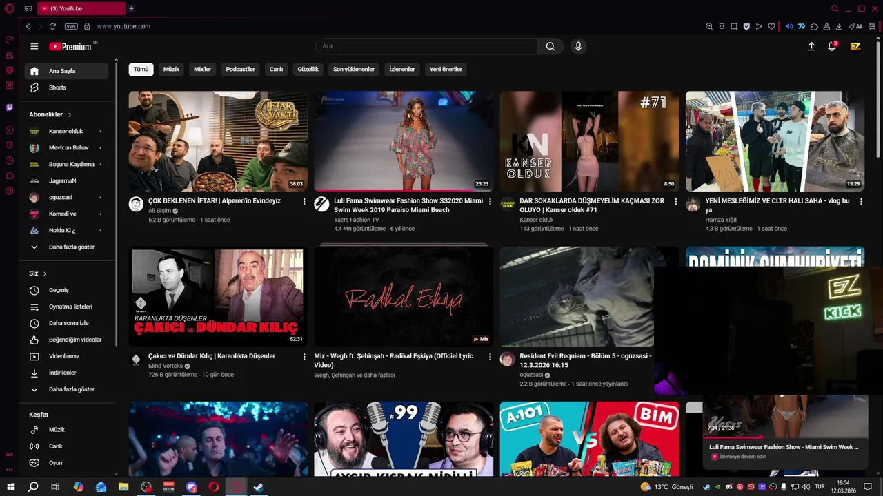Open Ana Sayfa in sidebar
883x496 pixels.
pos(66,71)
